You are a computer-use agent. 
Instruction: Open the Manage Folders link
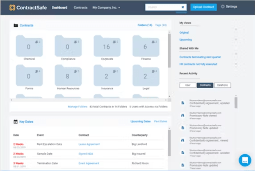[78, 107]
